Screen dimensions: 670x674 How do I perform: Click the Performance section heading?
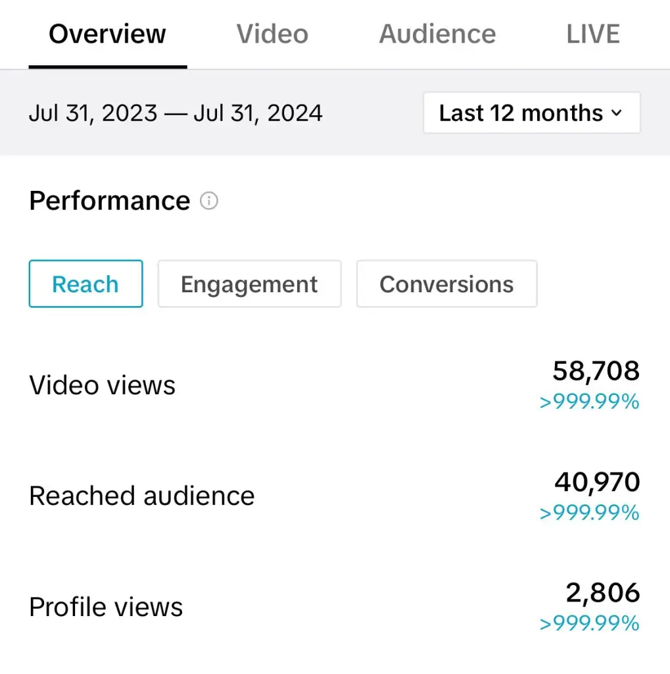click(x=110, y=201)
